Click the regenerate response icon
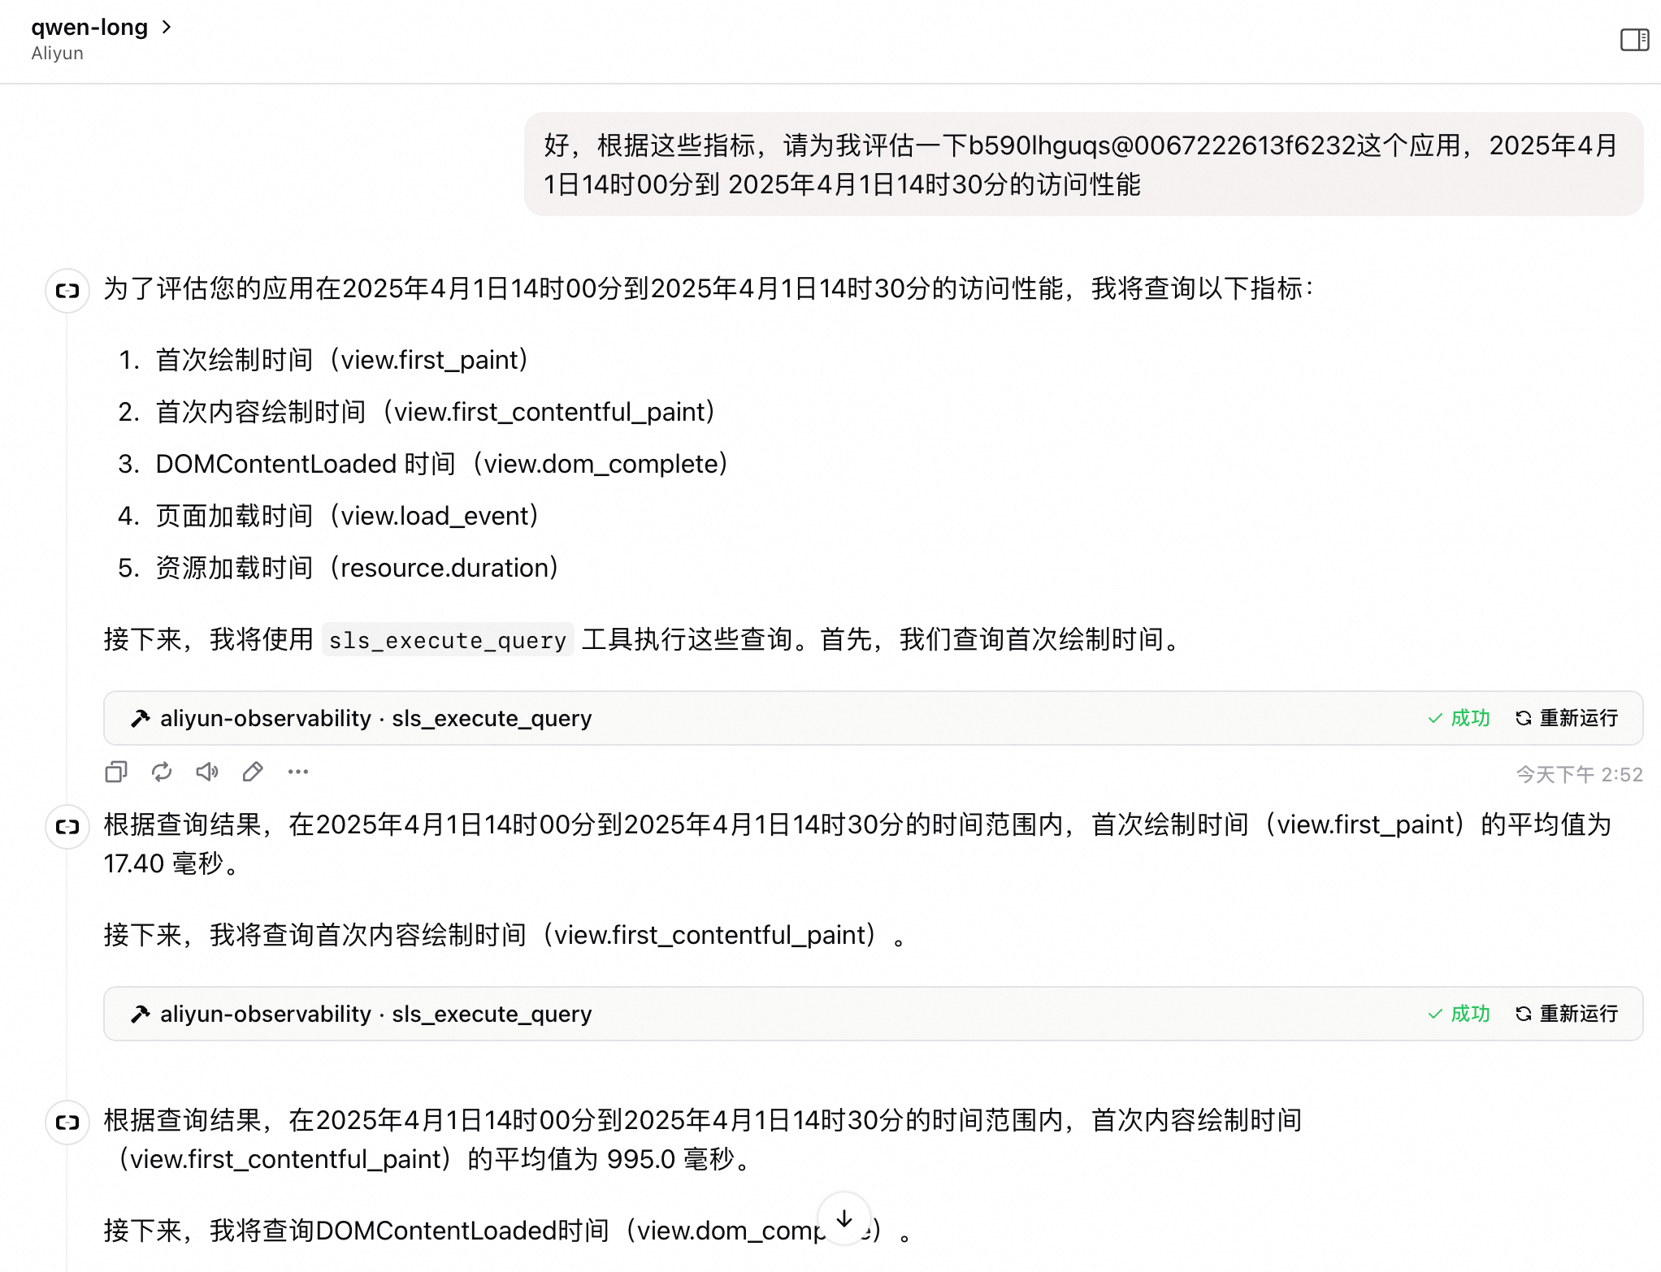The image size is (1661, 1272). (x=162, y=772)
